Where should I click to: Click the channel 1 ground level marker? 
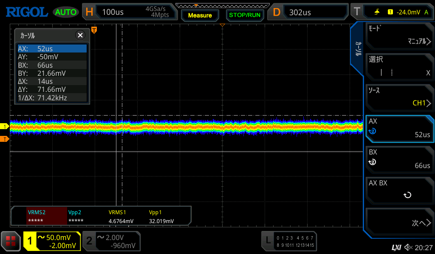click(x=5, y=127)
